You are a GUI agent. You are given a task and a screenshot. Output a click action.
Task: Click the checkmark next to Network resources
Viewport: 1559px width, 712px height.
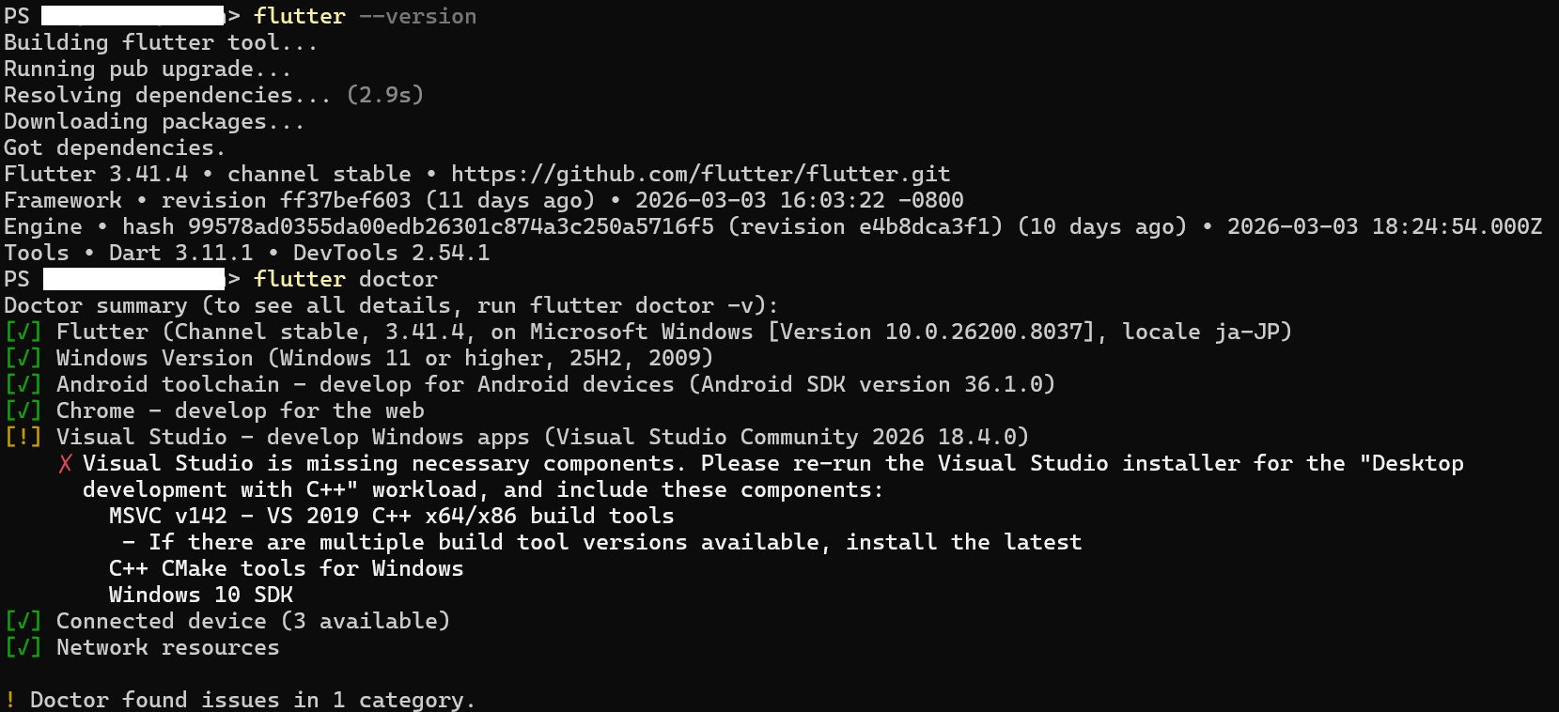pos(23,647)
